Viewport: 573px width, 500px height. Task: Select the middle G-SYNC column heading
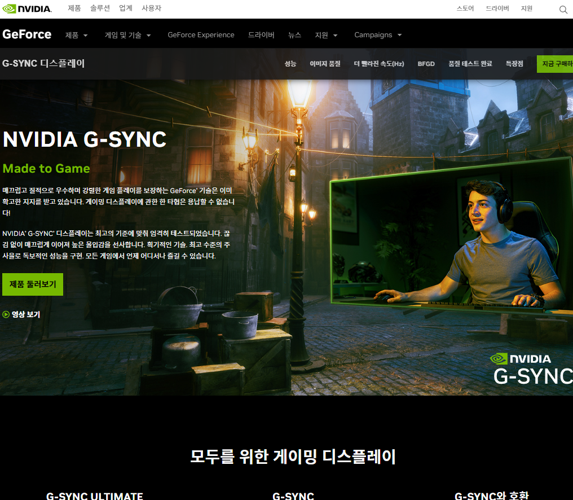coord(293,495)
